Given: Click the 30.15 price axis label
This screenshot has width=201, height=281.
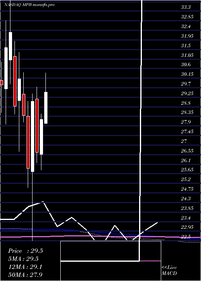Looking at the screenshot, I should point(187,74).
